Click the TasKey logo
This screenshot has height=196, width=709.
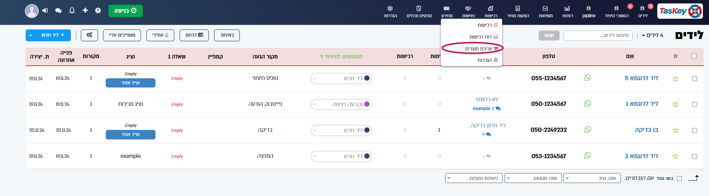tap(680, 11)
